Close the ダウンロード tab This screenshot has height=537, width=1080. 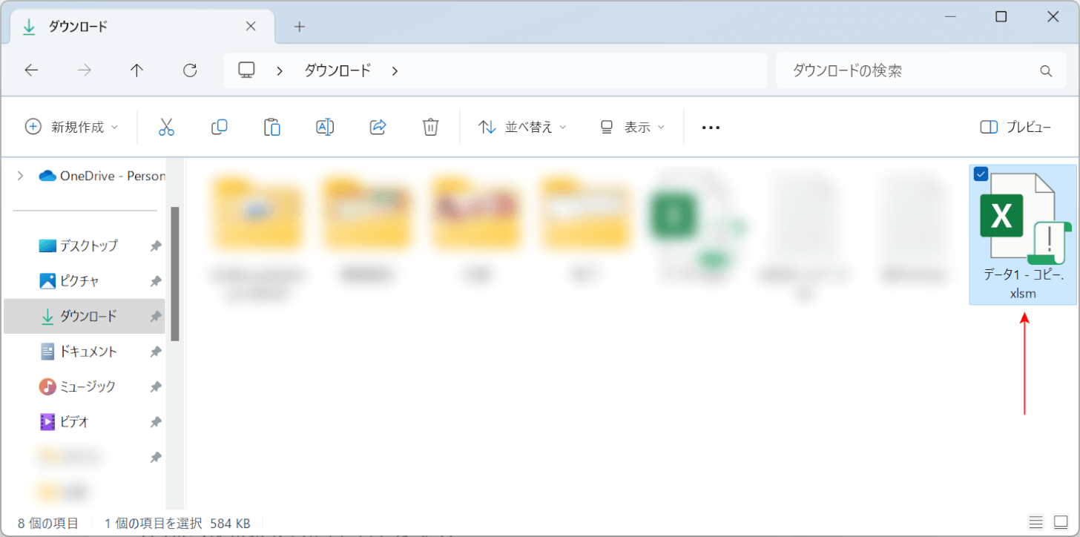tap(251, 27)
